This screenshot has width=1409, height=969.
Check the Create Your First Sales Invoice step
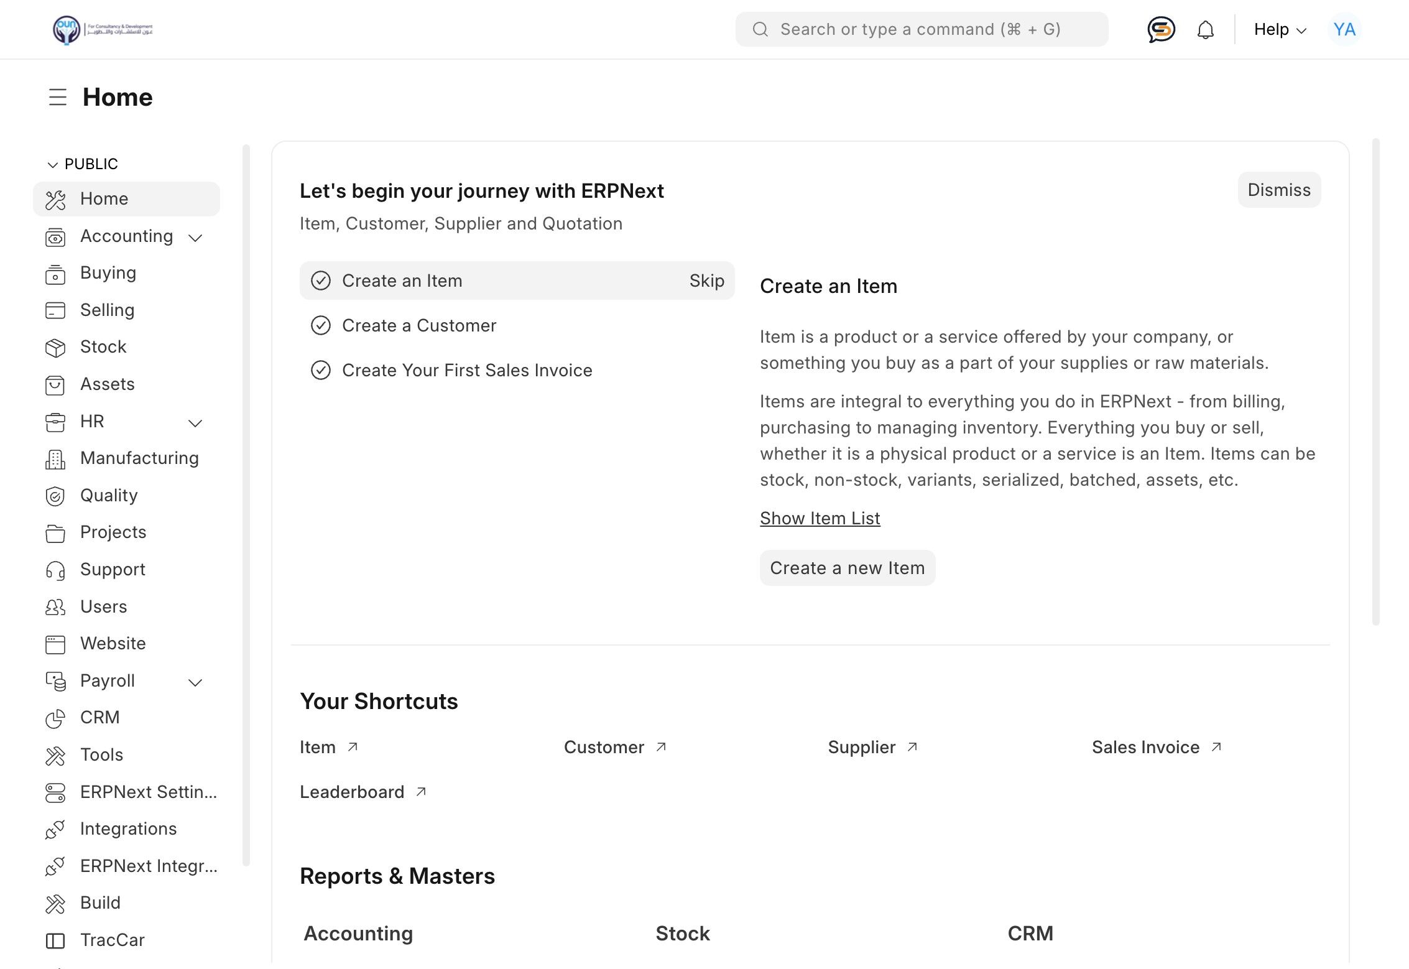pos(321,371)
